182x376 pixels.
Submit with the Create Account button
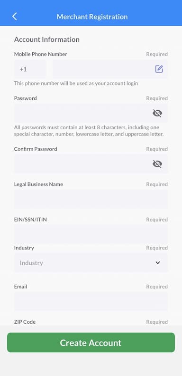91,342
